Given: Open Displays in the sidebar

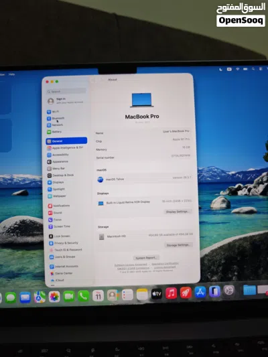Looking at the screenshot, I should (56, 182).
